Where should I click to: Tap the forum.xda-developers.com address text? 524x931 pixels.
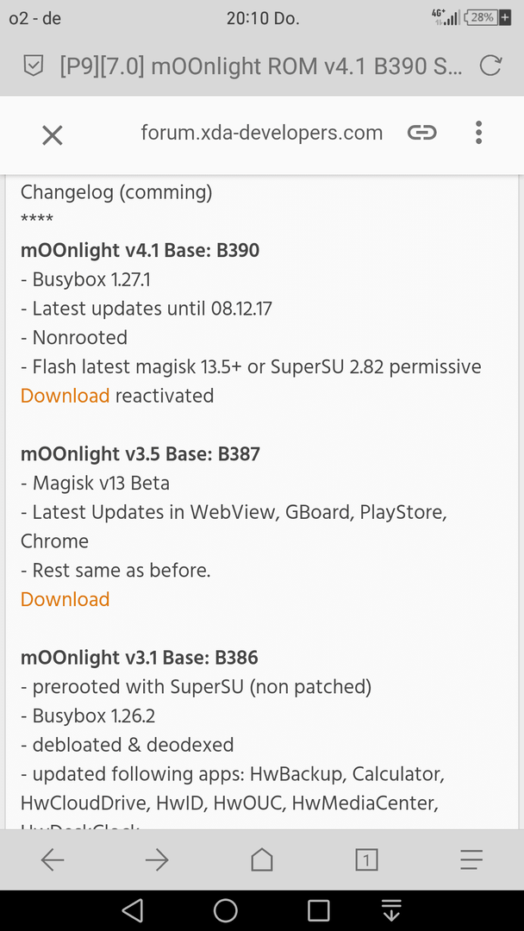[262, 133]
